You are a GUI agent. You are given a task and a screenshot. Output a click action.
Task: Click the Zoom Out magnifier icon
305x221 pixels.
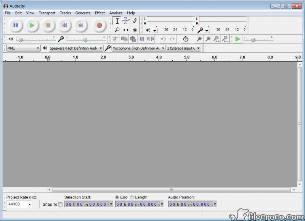(x=208, y=39)
